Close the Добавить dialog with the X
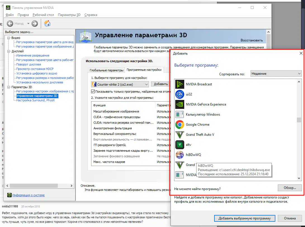 coord(301,53)
